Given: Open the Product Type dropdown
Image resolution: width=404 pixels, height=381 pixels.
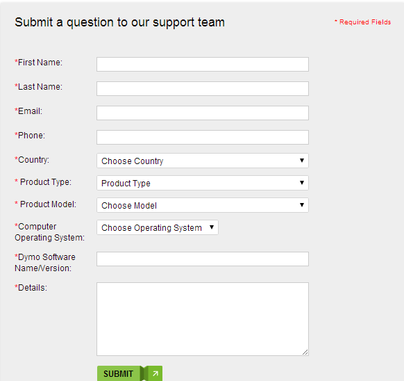Looking at the screenshot, I should (203, 183).
